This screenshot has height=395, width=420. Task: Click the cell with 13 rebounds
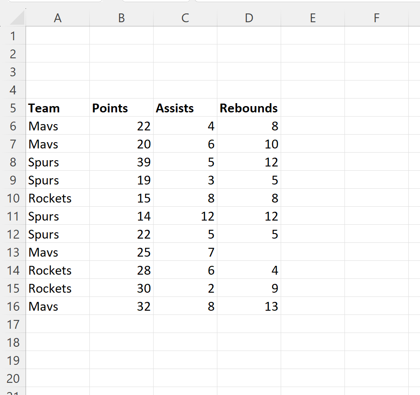[249, 307]
